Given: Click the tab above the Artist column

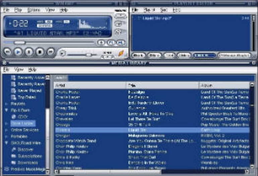Looking at the screenshot, I should [61, 78].
